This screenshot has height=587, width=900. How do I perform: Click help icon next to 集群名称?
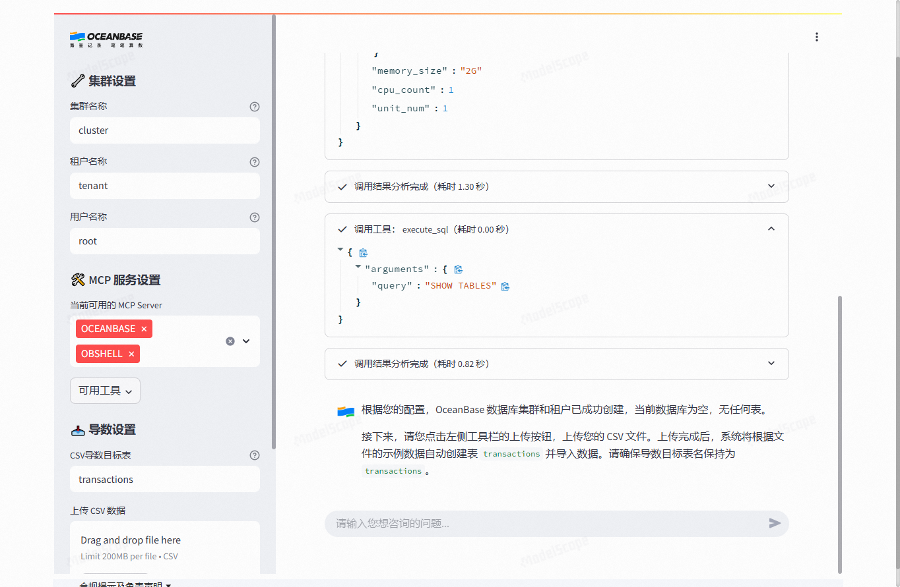tap(255, 106)
